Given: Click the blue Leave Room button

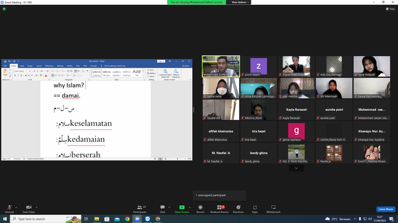Looking at the screenshot, I should [x=386, y=209].
